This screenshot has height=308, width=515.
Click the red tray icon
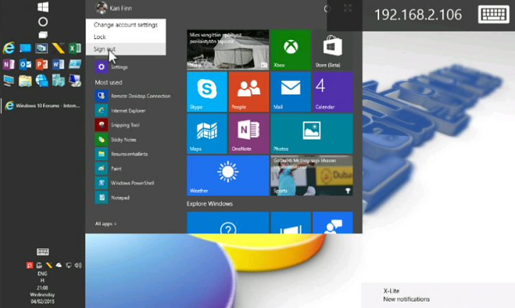pos(30,265)
